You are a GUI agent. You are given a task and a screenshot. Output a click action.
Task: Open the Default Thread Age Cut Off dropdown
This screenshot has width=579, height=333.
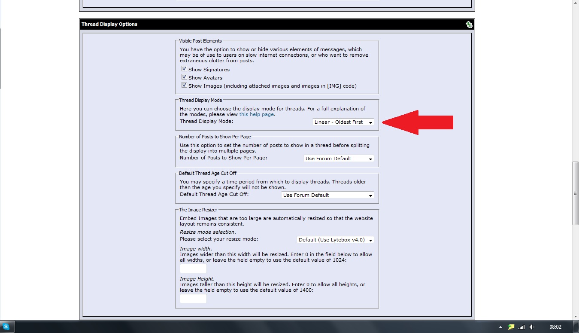327,195
